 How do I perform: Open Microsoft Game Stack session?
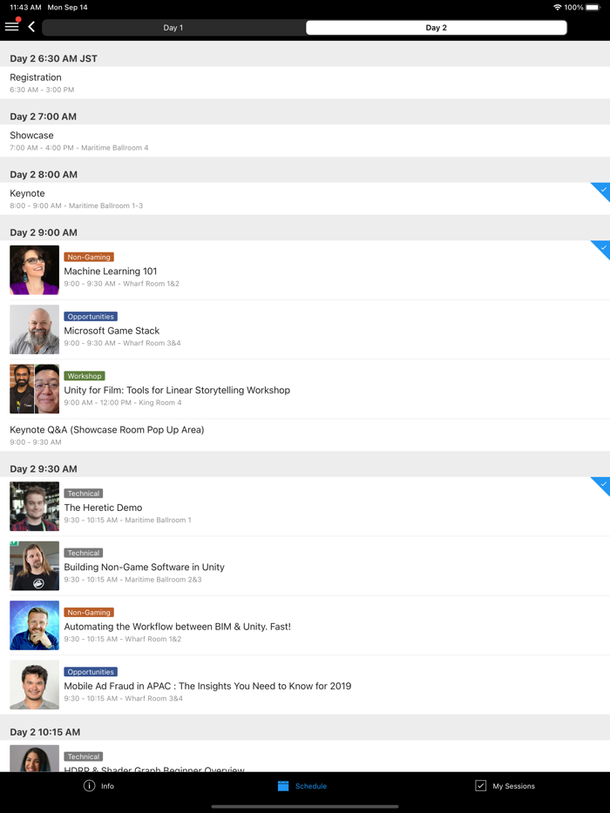pyautogui.click(x=261, y=331)
